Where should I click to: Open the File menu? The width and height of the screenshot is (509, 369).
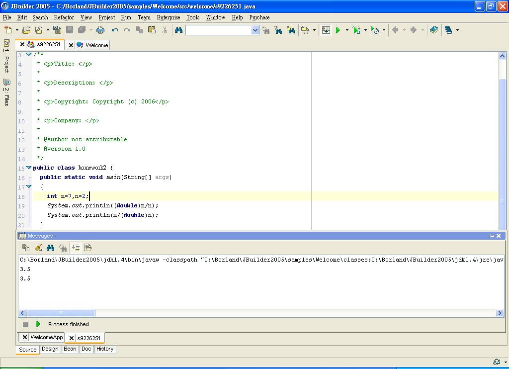point(7,17)
